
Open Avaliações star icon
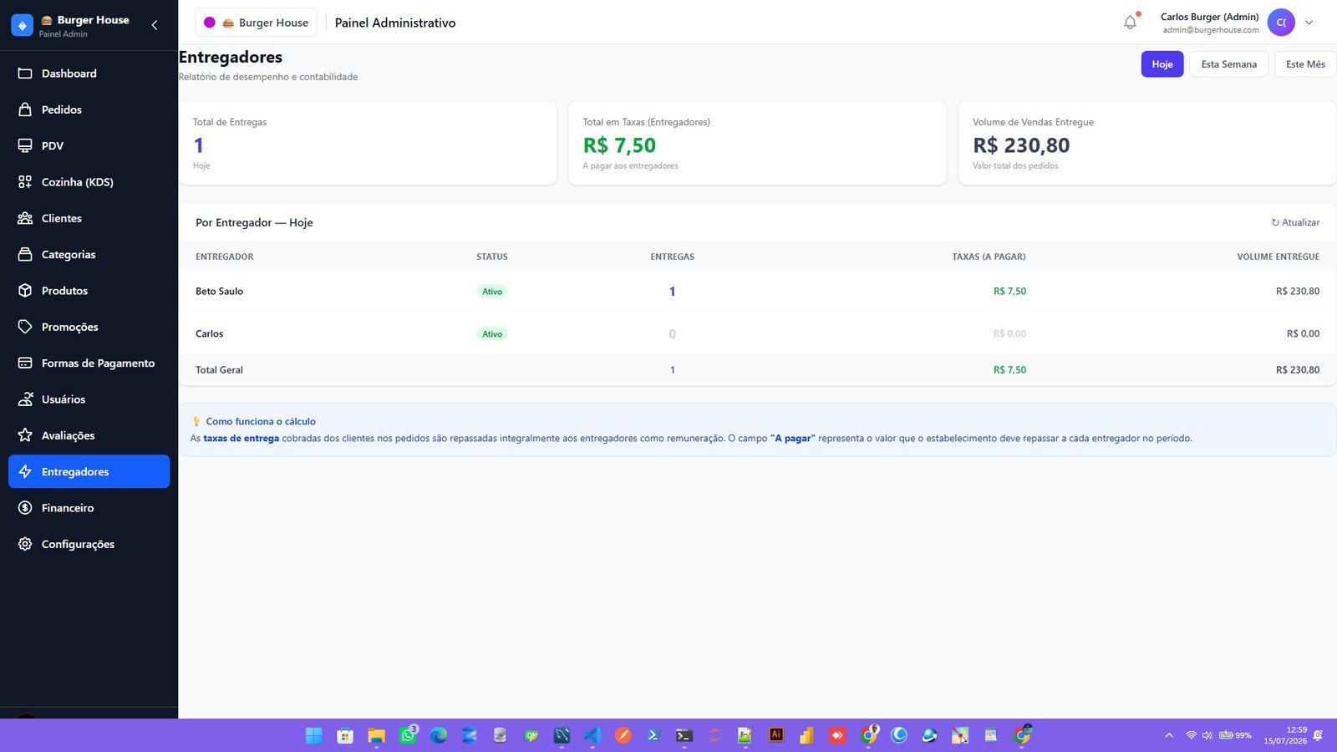(x=25, y=435)
